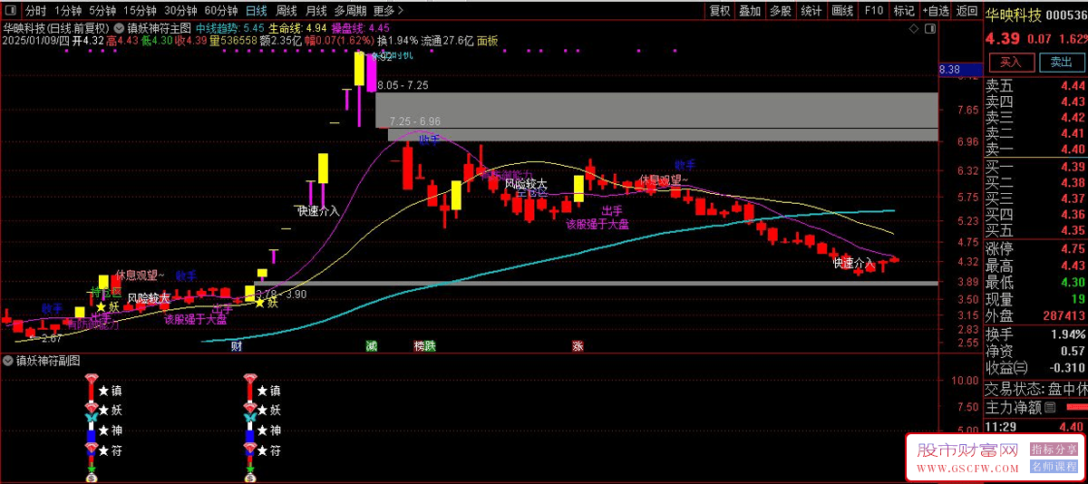Click the first ★镇 gem icon in sub-chart

pyautogui.click(x=91, y=378)
